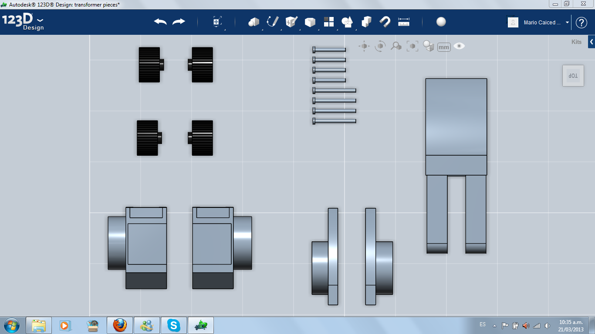Open the Combine tool
Screen dimensions: 595x334
coord(366,22)
